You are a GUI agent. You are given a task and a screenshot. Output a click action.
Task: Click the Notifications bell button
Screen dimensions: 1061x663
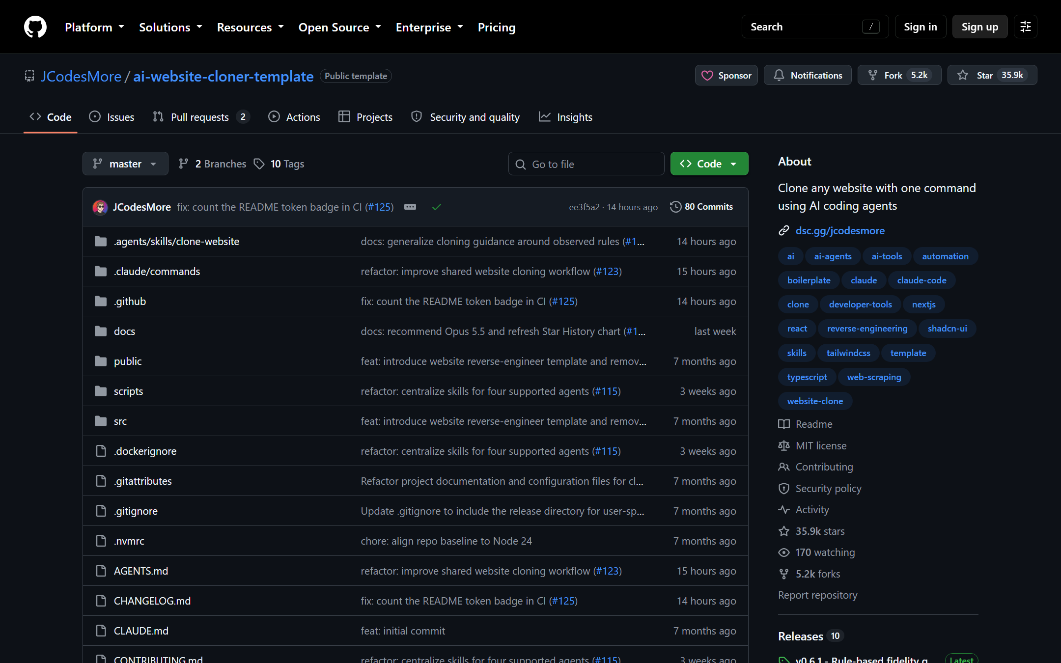pyautogui.click(x=808, y=75)
